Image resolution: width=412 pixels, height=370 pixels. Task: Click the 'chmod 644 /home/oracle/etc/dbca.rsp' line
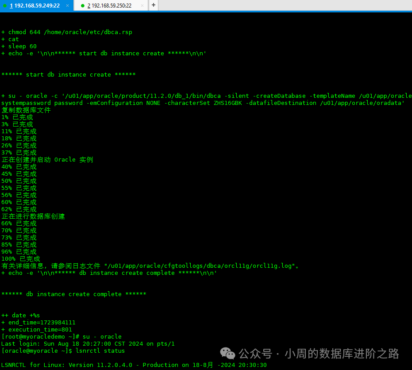67,32
